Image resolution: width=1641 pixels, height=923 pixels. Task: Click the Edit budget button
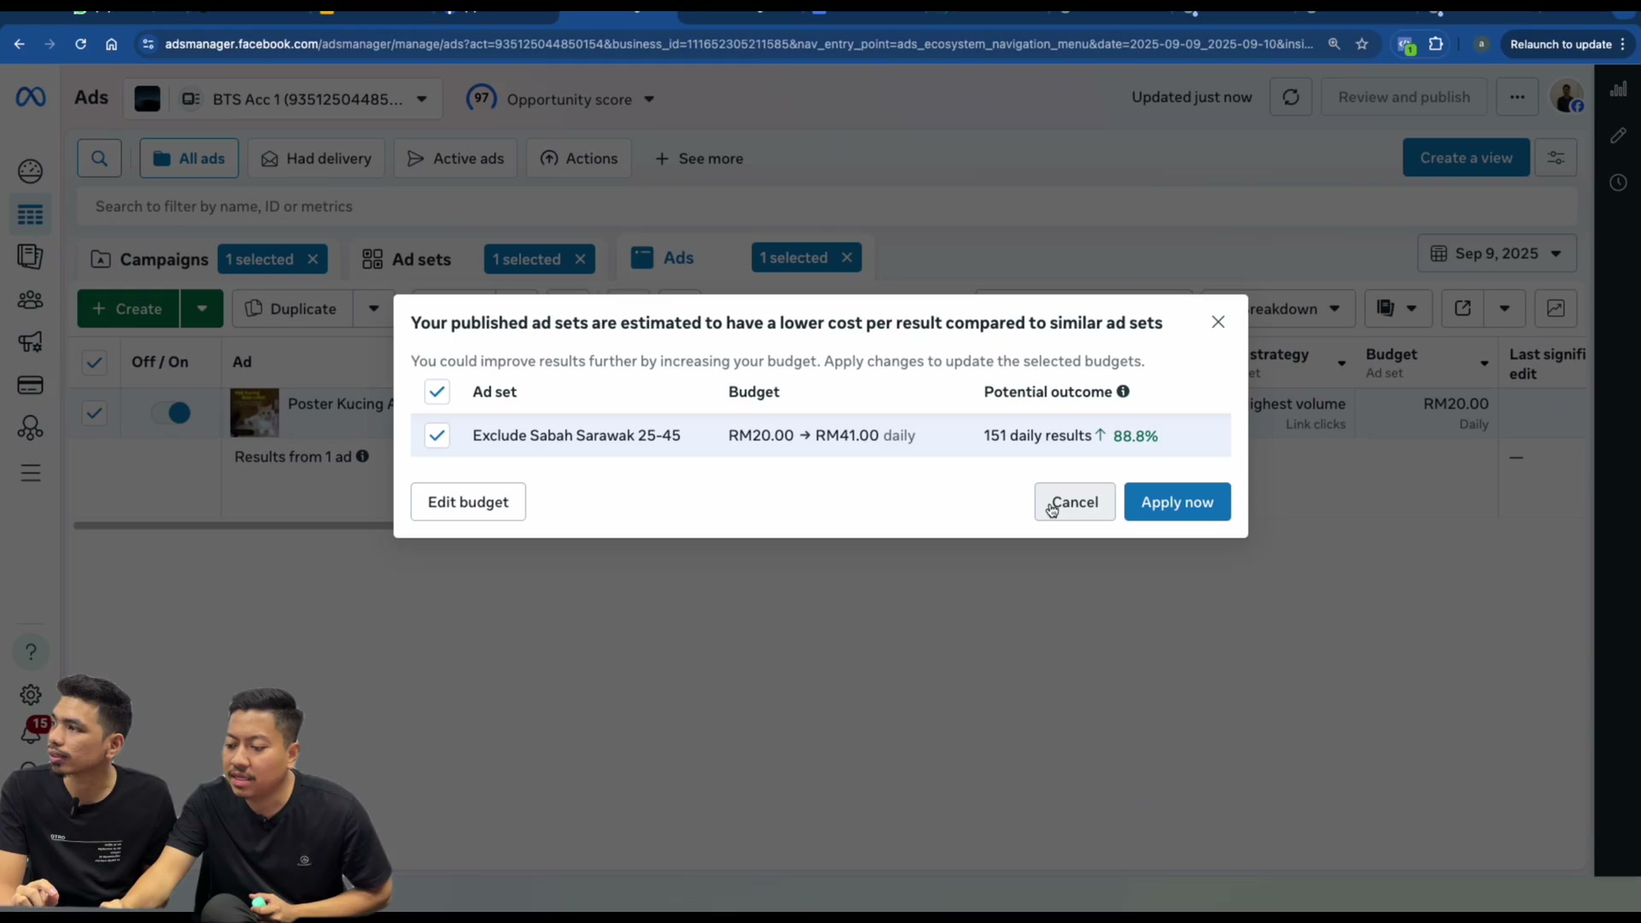click(x=468, y=502)
